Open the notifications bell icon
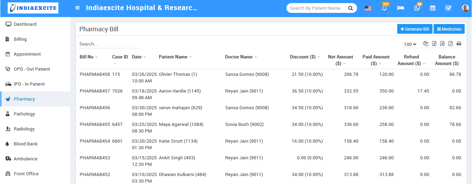The width and height of the screenshot is (472, 184). point(384,8)
